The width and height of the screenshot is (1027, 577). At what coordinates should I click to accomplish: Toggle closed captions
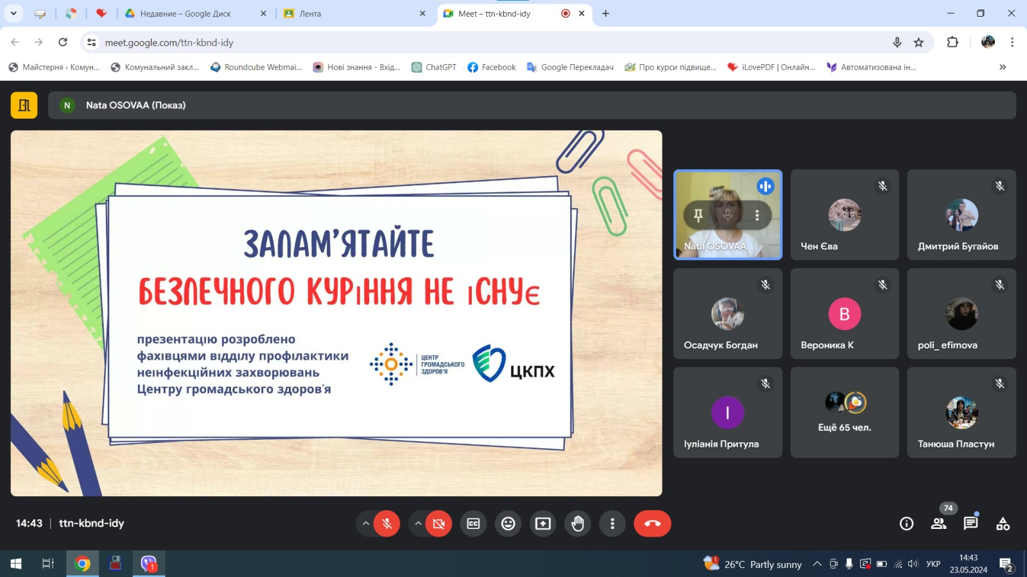click(474, 524)
